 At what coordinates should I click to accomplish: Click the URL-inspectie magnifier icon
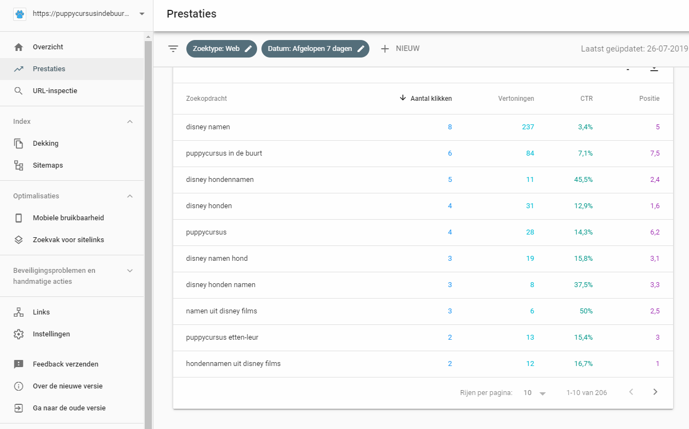(19, 91)
